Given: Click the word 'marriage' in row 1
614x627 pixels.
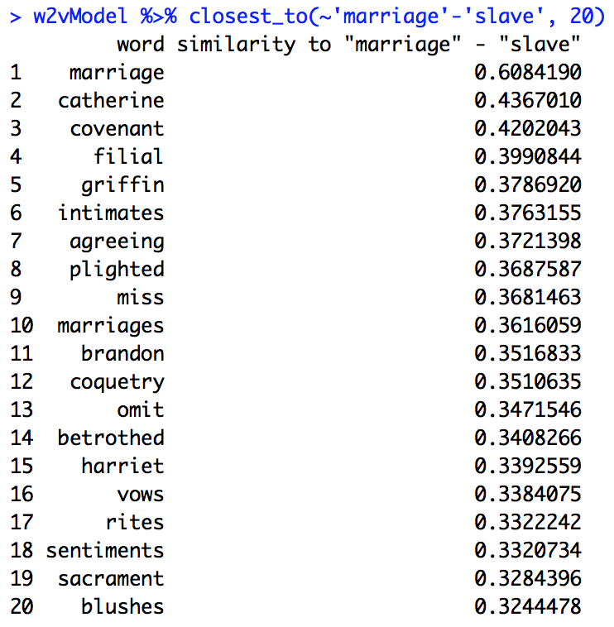Looking at the screenshot, I should [x=117, y=73].
